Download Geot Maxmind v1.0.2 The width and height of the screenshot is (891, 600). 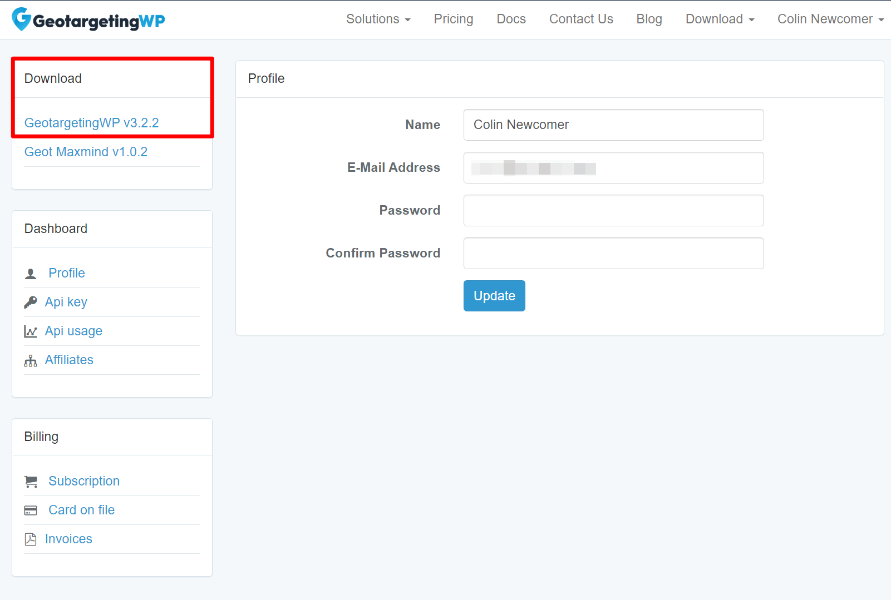coord(86,152)
